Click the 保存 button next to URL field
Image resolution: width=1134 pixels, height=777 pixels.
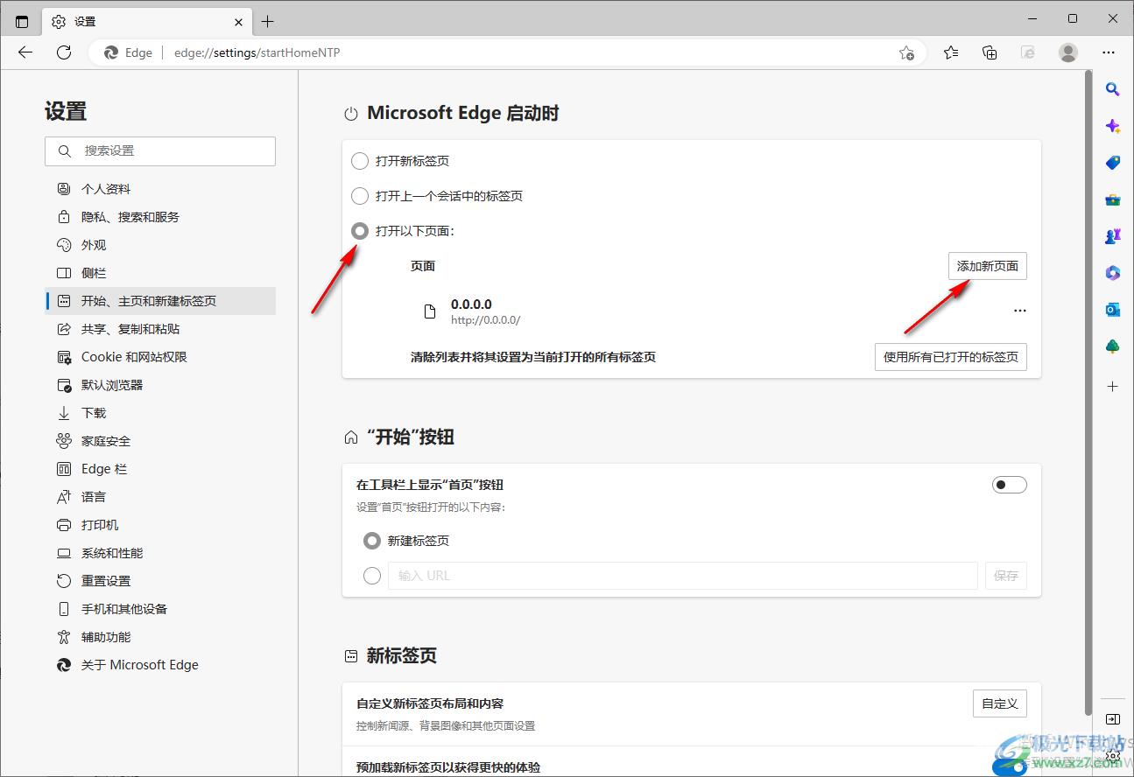click(x=1006, y=576)
